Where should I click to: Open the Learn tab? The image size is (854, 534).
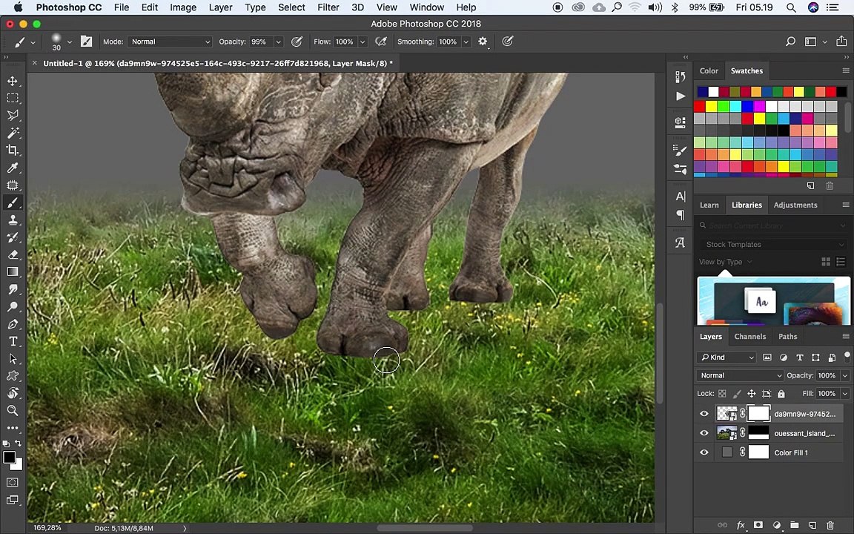tap(709, 205)
